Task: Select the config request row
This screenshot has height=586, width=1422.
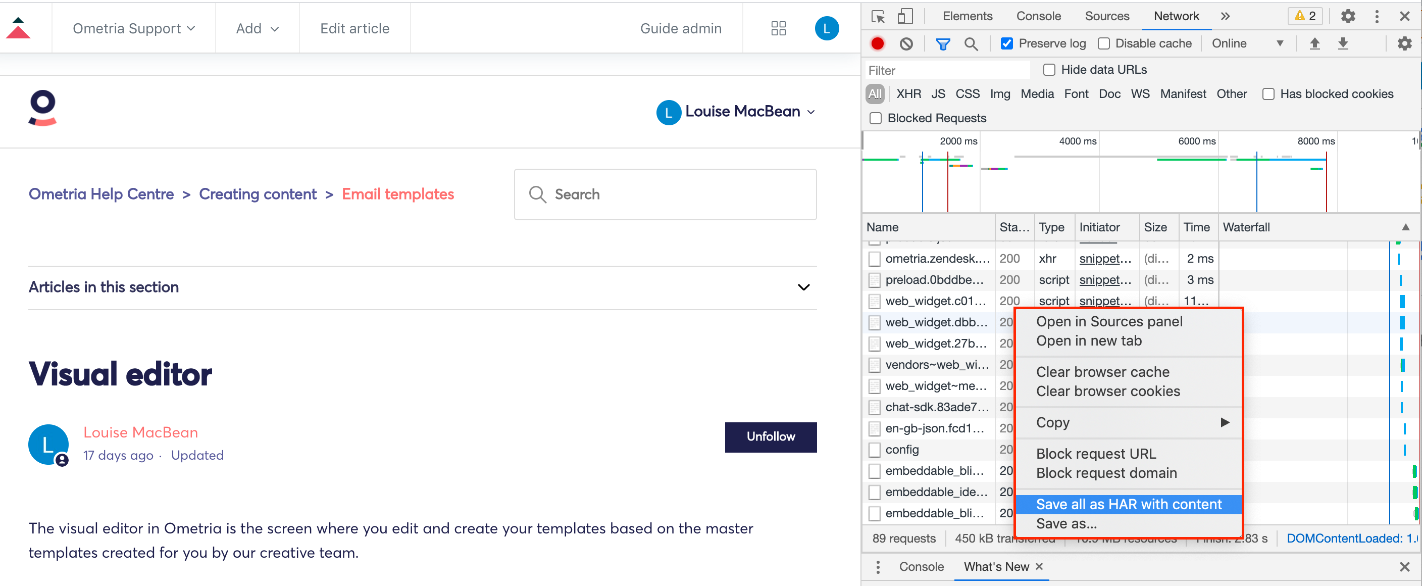Action: pos(938,450)
